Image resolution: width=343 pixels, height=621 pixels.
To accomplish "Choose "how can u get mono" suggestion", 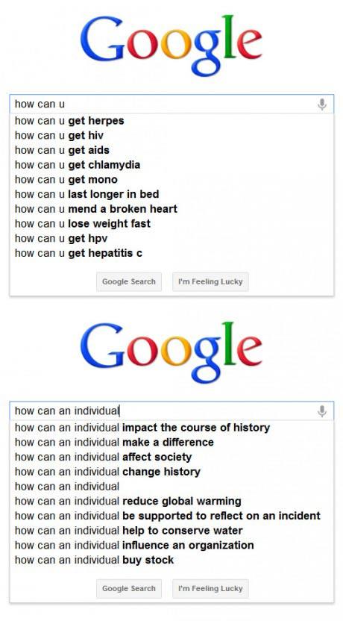I will pos(171,180).
